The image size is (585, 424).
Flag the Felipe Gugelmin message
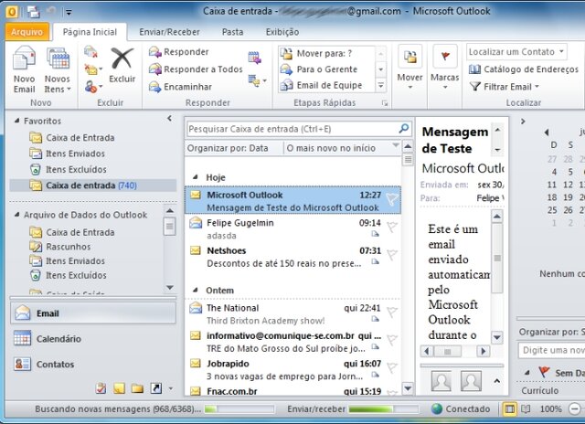point(392,227)
